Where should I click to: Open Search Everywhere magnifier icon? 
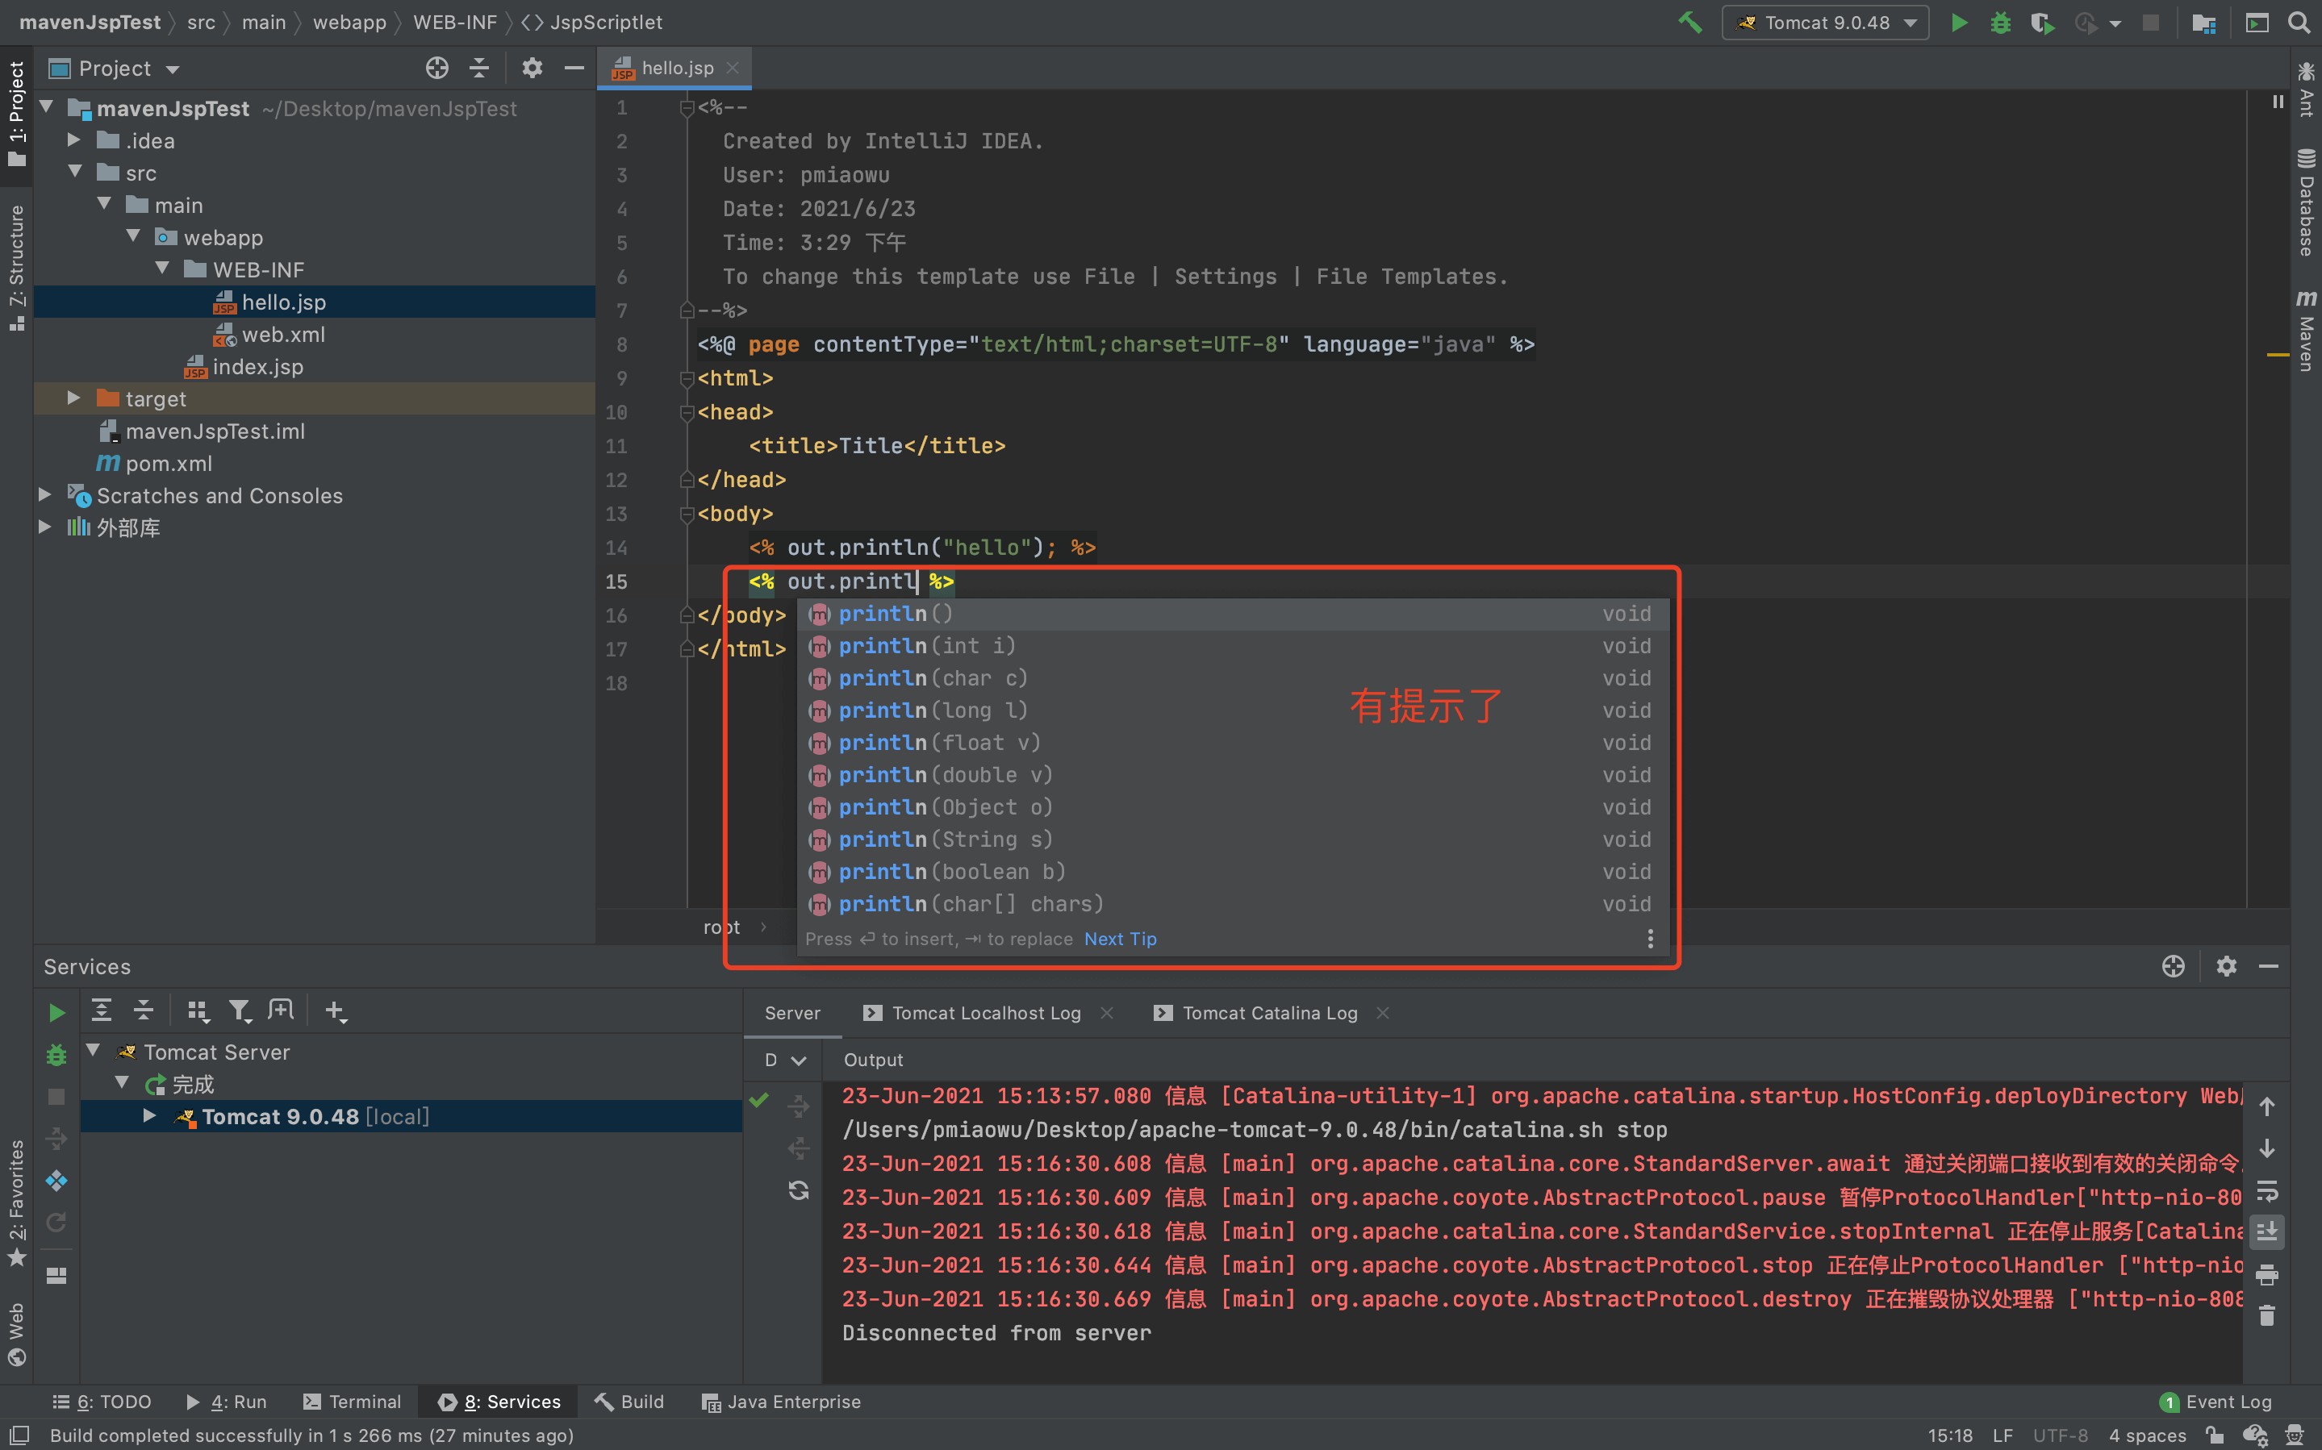pos(2299,22)
